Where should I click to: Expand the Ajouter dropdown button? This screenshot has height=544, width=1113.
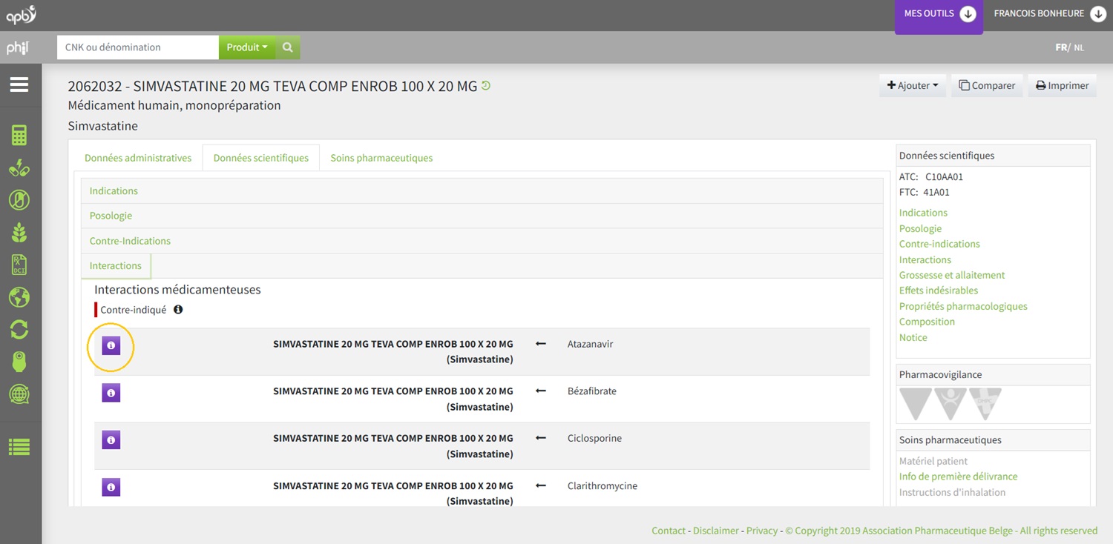tap(912, 86)
